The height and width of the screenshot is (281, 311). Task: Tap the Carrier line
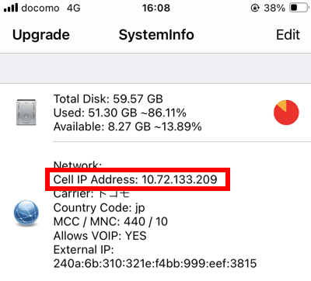click(x=91, y=194)
